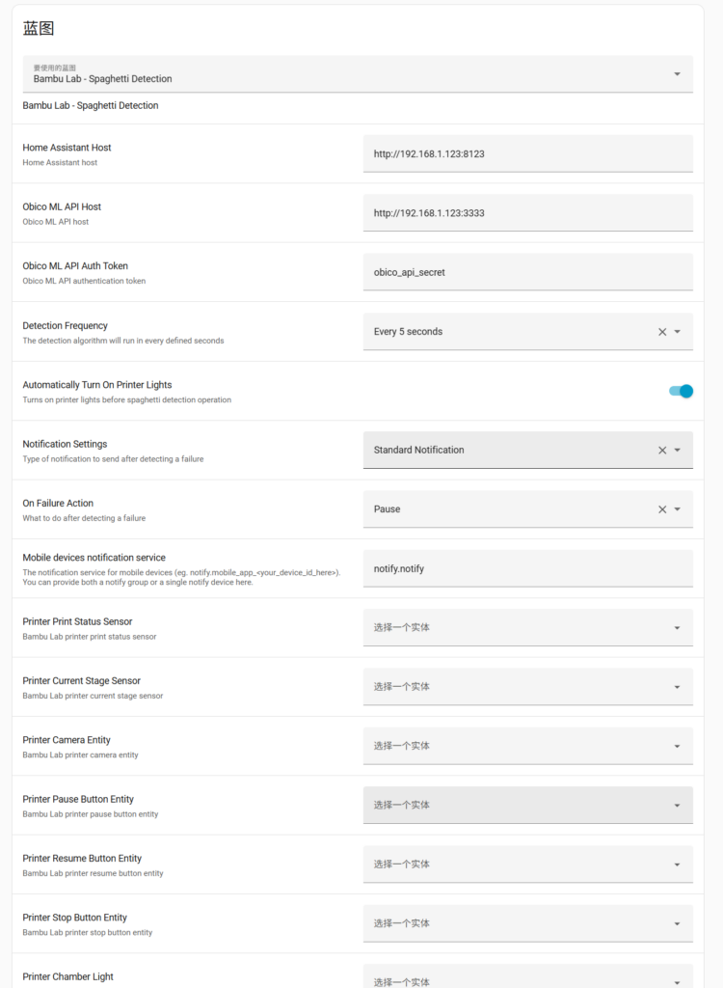This screenshot has height=988, width=723.
Task: Click the Home Assistant Host input field
Action: pyautogui.click(x=527, y=153)
